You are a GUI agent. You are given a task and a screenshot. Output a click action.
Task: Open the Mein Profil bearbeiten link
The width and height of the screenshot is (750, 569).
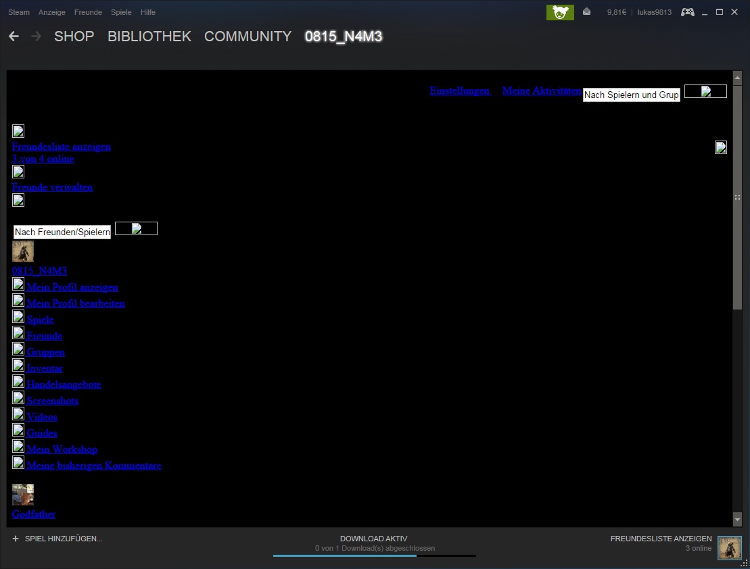pos(76,303)
